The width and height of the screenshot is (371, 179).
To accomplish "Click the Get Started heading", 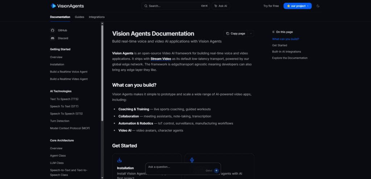I will point(125,146).
